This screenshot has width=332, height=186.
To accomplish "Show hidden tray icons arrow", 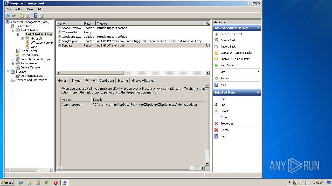I will coord(289,183).
